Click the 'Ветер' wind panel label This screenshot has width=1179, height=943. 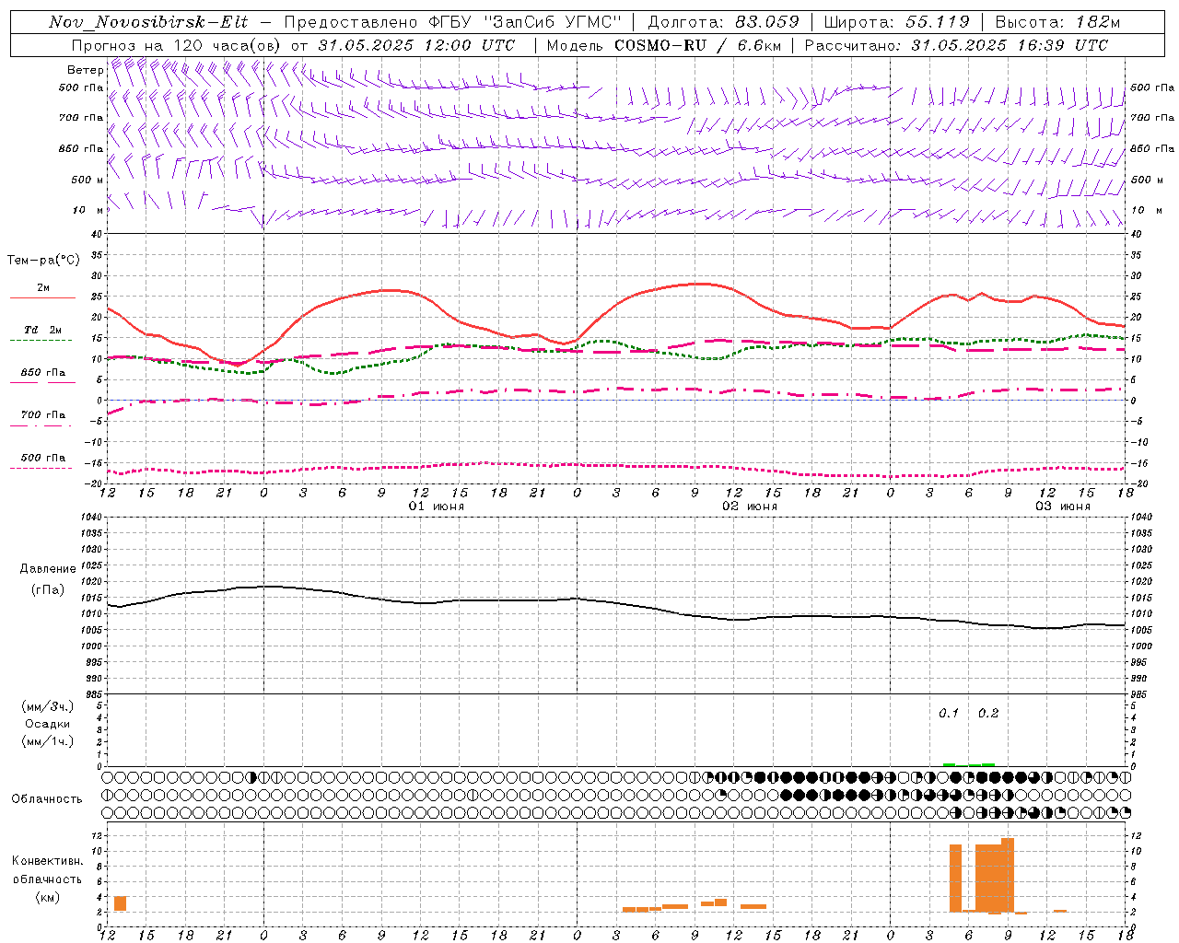[x=85, y=70]
